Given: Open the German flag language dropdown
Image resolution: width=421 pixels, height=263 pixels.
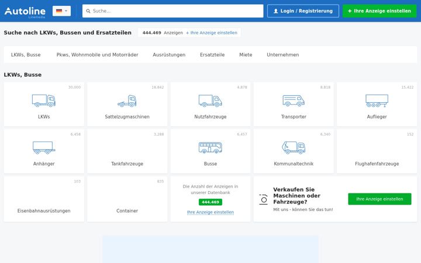Looking at the screenshot, I should (61, 11).
